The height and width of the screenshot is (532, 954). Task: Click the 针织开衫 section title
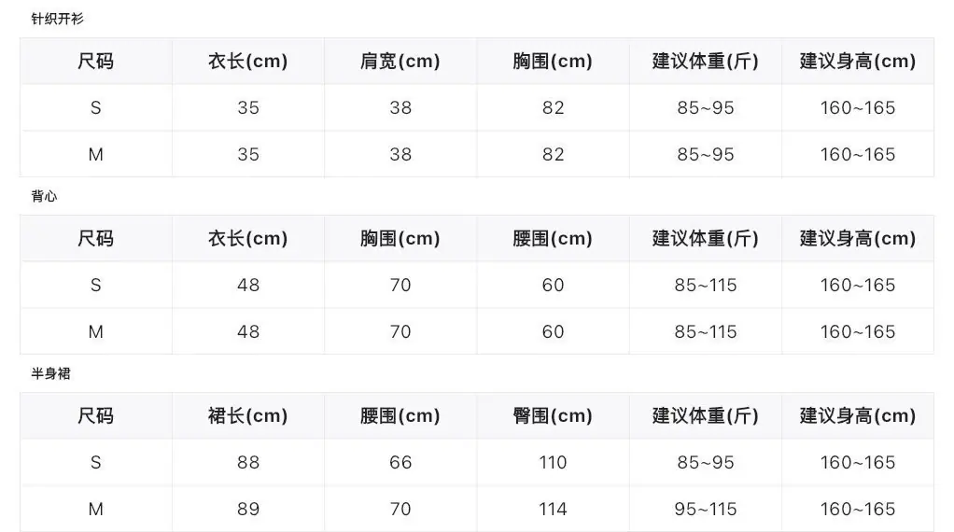tap(57, 19)
